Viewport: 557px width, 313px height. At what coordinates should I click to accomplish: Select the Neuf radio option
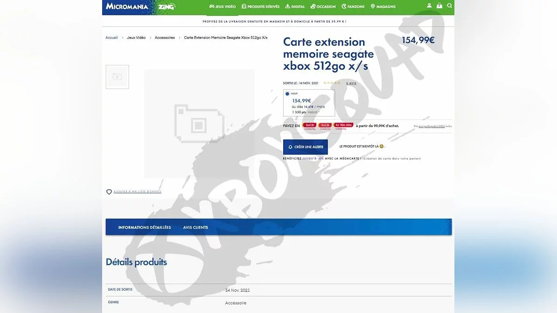point(287,94)
